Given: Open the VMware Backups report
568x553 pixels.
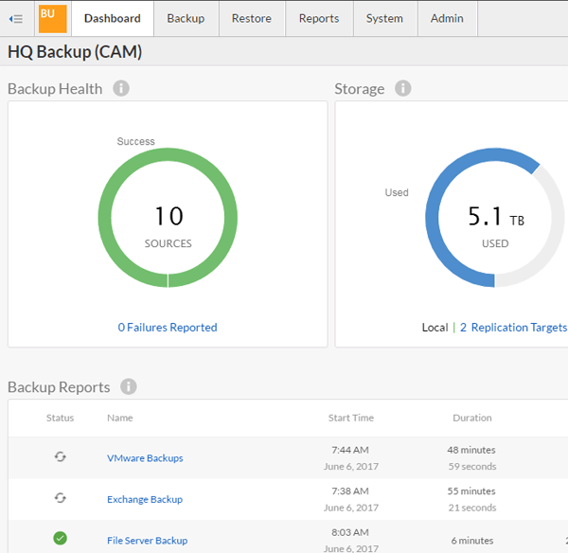Looking at the screenshot, I should tap(145, 458).
